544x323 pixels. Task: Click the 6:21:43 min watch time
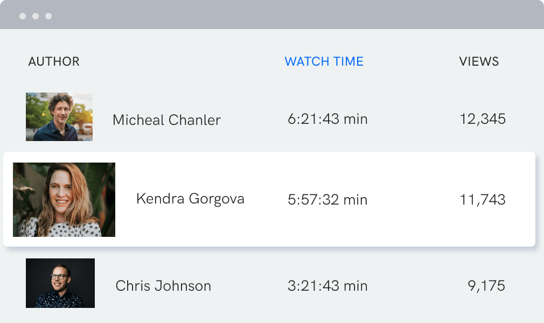click(327, 119)
